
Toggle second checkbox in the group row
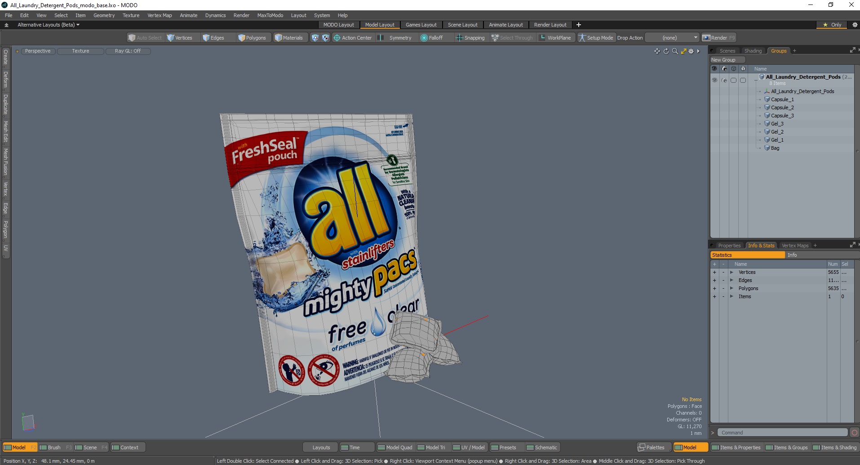(743, 80)
